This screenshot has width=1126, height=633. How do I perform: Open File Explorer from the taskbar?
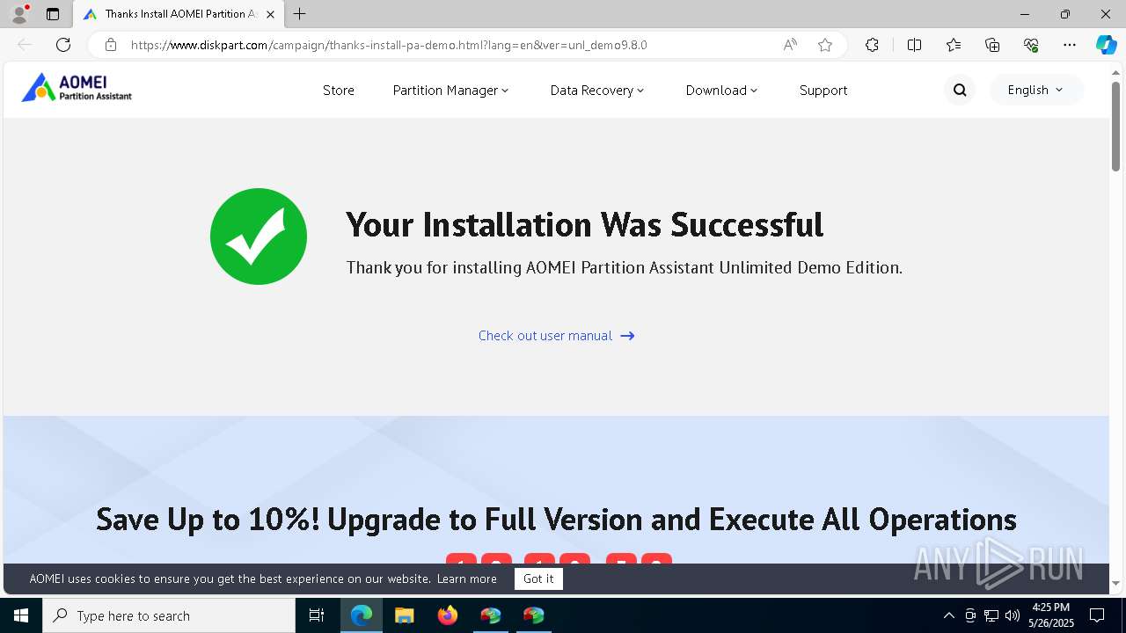(x=405, y=615)
